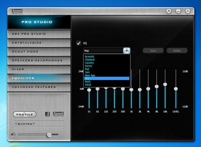Click the Save preset button
201x147 pixels.
(x=153, y=51)
